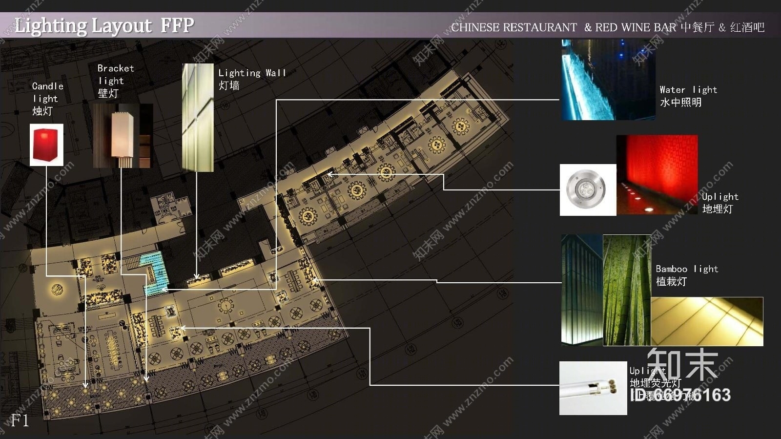Viewport: 781px width, 439px height.
Task: Click the red candle light thumbnail
Action: point(46,145)
